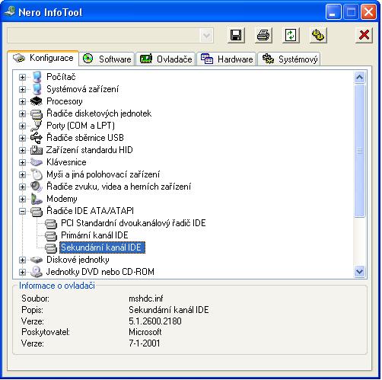Minimize the Nero InfoTool window

tap(333, 11)
